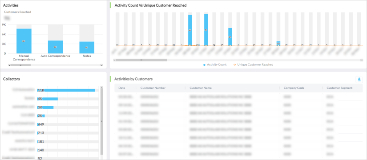The height and width of the screenshot is (160, 367).
Task: Click the Auto Correspondence bar
Action: (x=56, y=47)
